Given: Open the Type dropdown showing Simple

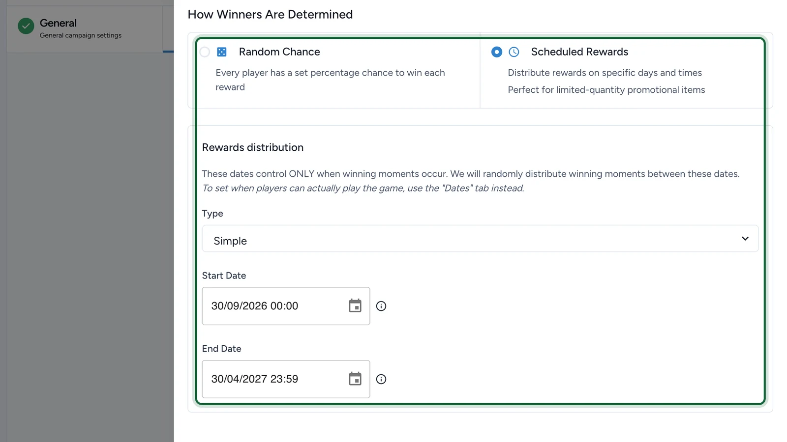Looking at the screenshot, I should pos(480,239).
